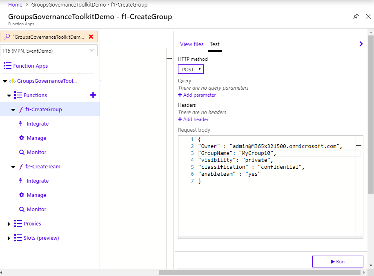Collapse the Functions tree node
This screenshot has height=276, width=374.
point(9,95)
